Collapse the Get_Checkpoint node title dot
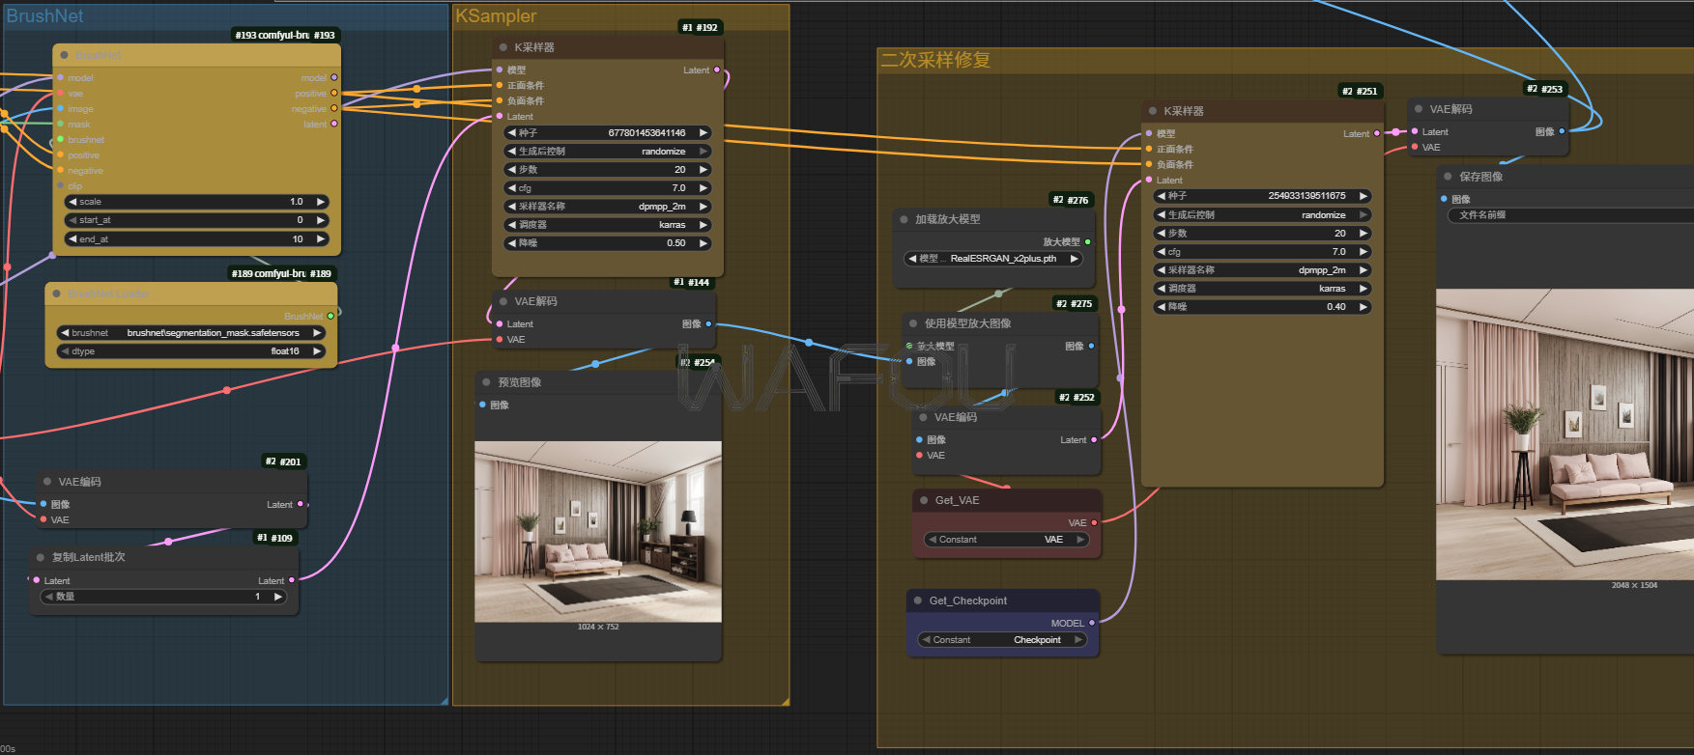This screenshot has height=755, width=1694. tap(918, 601)
